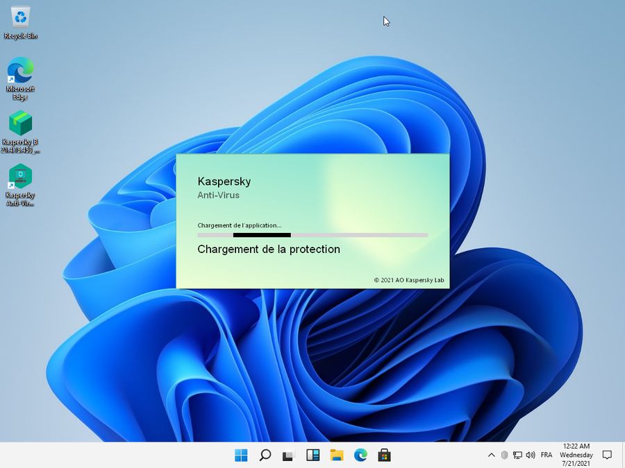Open Microsoft Edge from the taskbar
The width and height of the screenshot is (625, 468).
coord(360,456)
